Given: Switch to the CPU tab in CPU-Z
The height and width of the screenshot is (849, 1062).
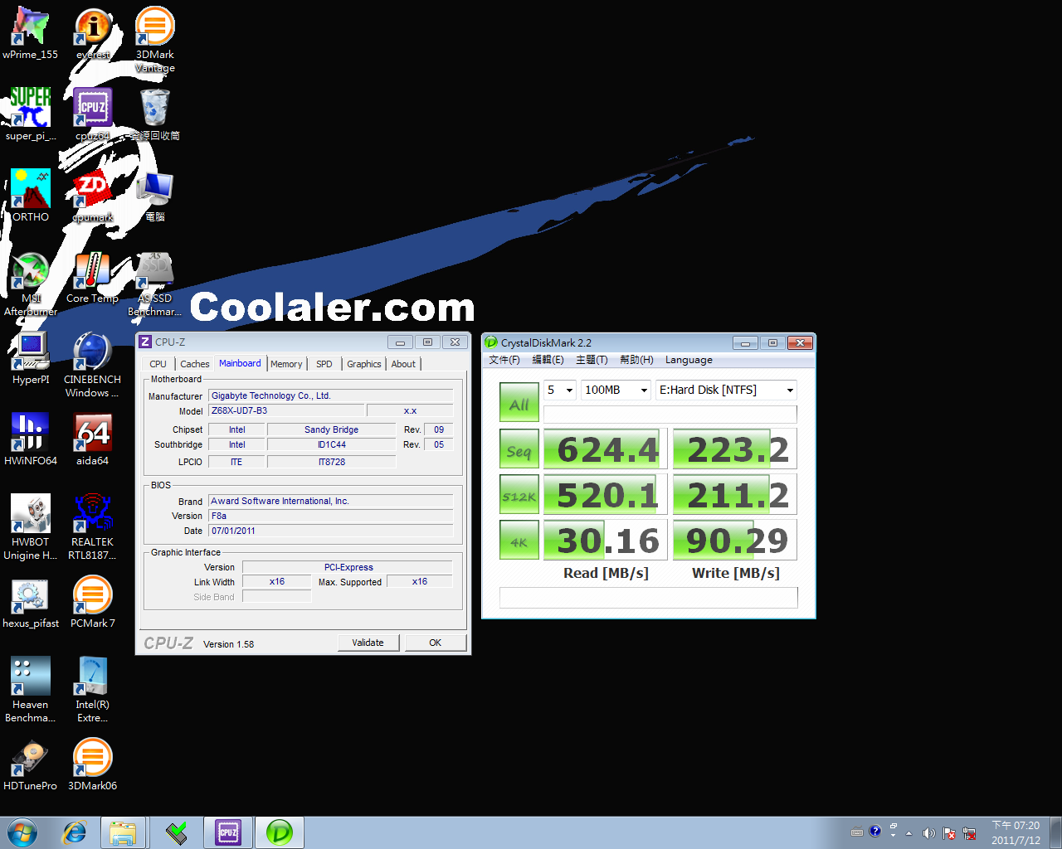Looking at the screenshot, I should coord(158,364).
